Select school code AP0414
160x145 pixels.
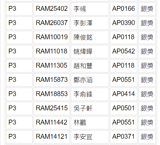[x=123, y=94]
